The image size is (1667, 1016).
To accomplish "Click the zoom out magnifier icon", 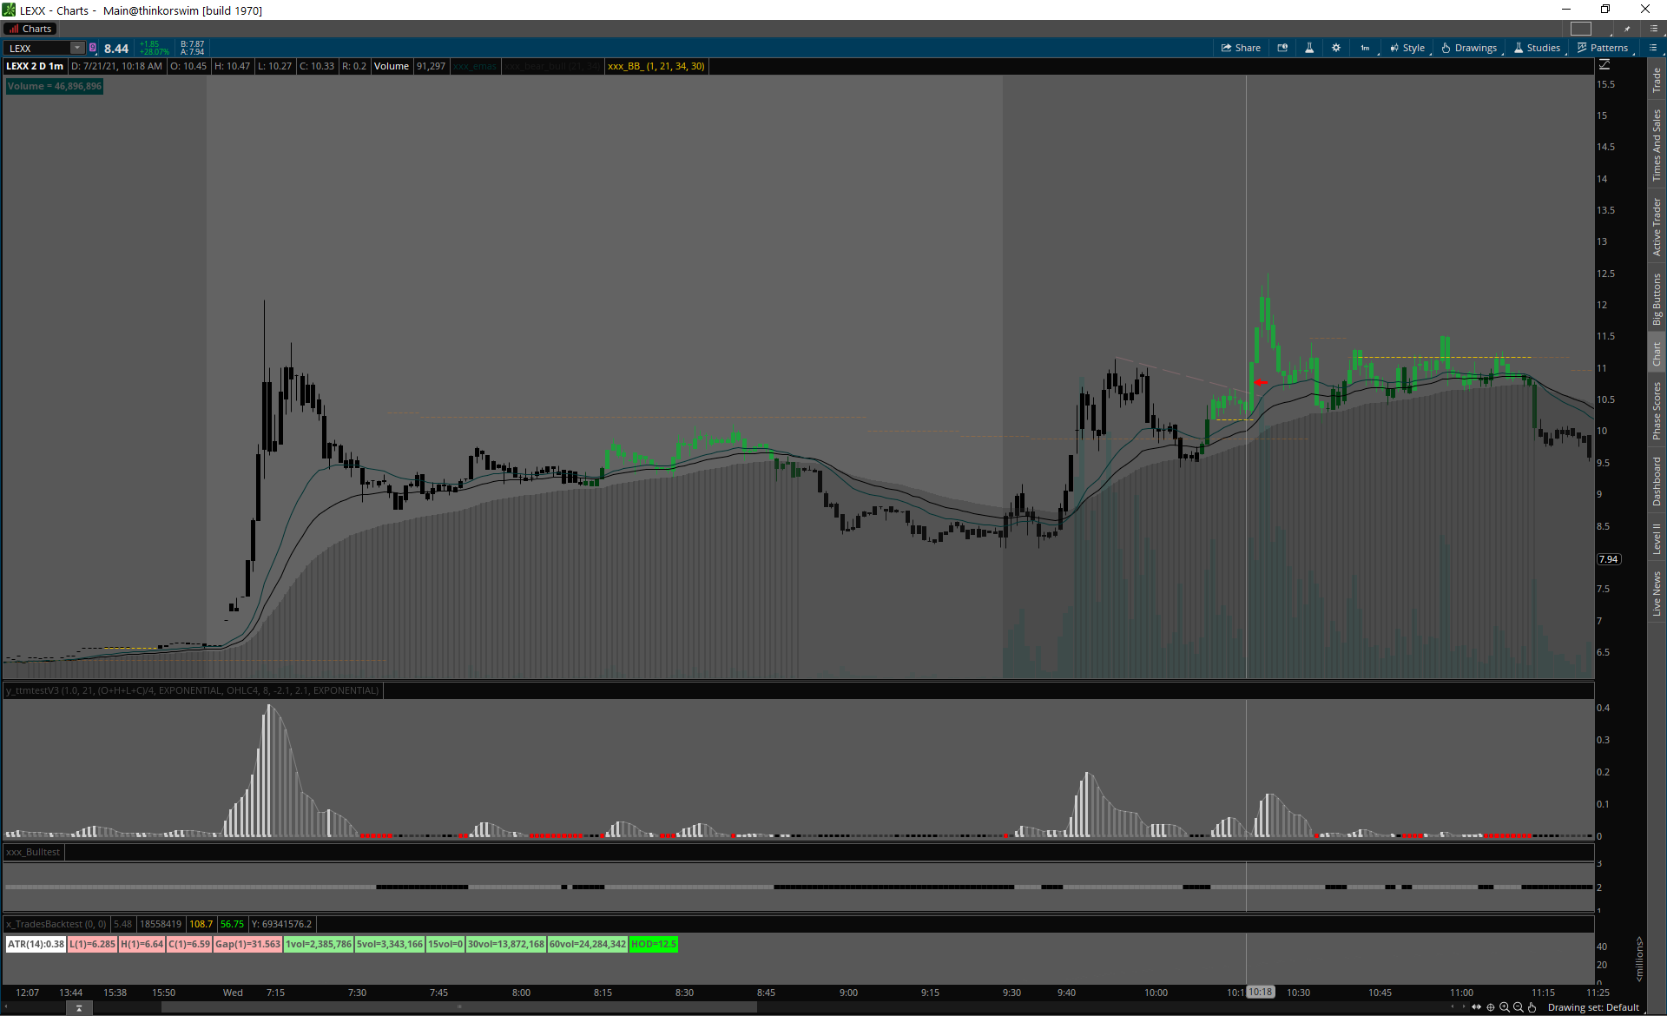I will tap(1518, 1007).
